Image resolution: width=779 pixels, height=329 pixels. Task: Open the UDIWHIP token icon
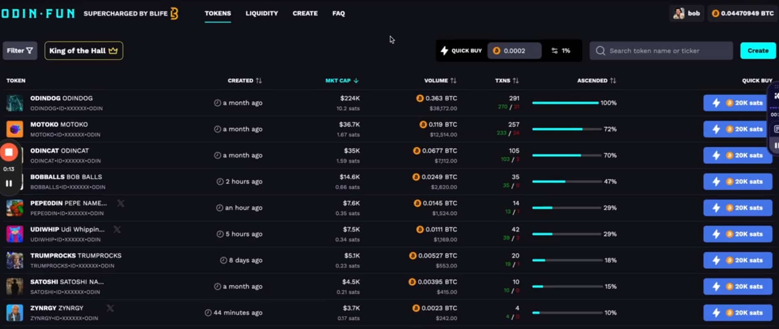15,234
